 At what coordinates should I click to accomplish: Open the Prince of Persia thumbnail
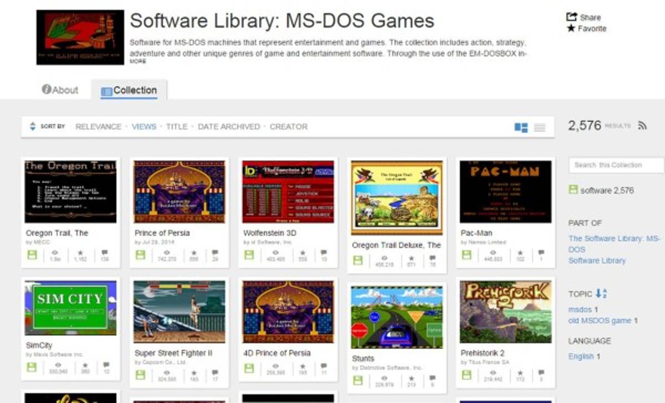[180, 192]
